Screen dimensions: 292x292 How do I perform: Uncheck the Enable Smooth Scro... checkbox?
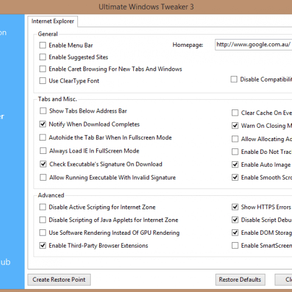pos(235,178)
